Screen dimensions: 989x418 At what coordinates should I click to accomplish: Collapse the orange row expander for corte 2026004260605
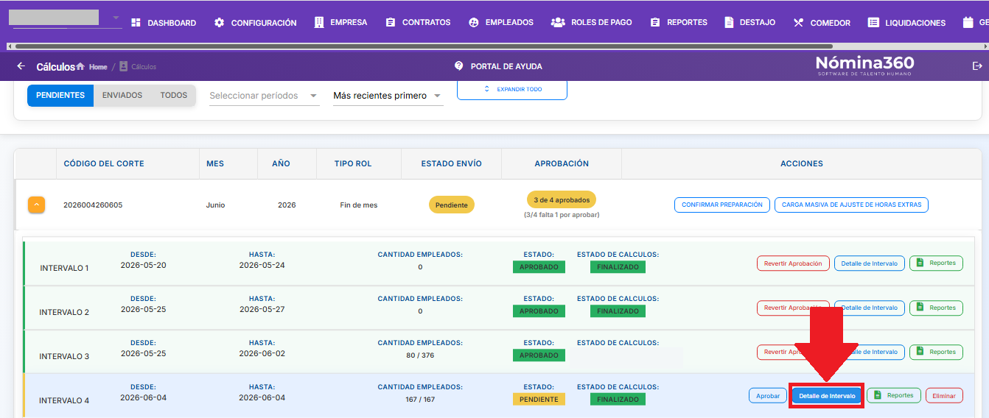[x=37, y=205]
